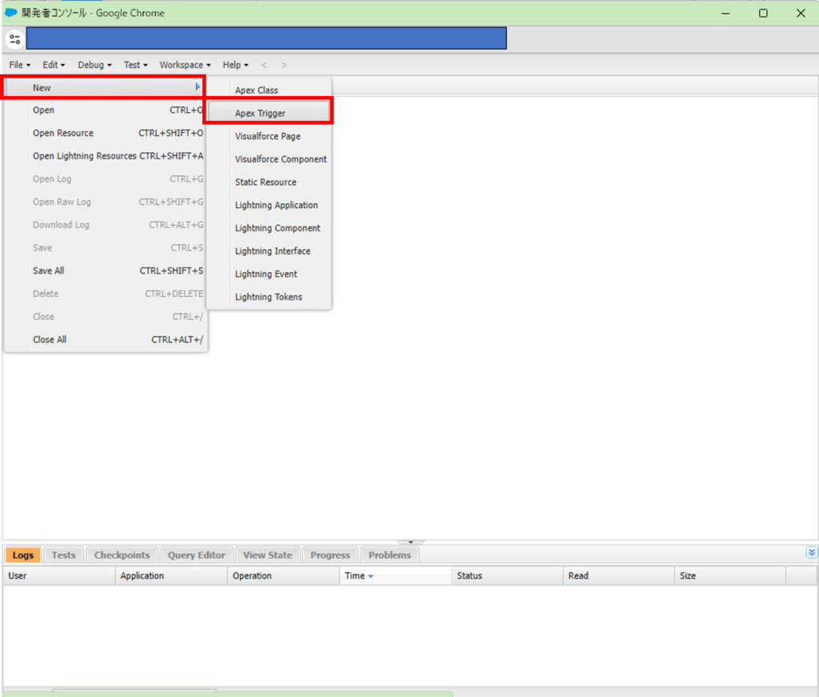Open the Debug dropdown menu
The height and width of the screenshot is (697, 819).
tap(94, 65)
